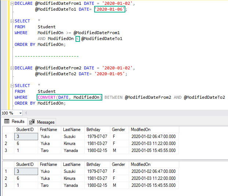
Task: Click Gender M cell in second grid
Action: 119,185
